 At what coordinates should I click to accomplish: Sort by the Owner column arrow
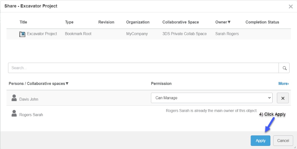[x=229, y=22]
